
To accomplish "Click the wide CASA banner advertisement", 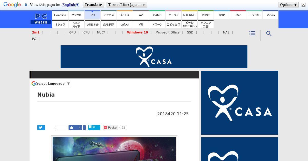I will (154, 57).
